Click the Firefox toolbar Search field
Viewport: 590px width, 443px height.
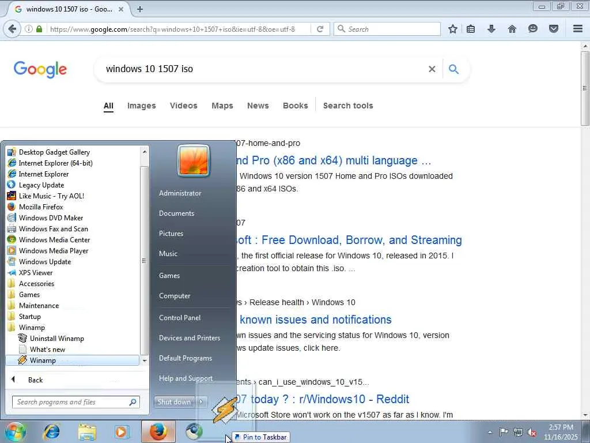[387, 29]
